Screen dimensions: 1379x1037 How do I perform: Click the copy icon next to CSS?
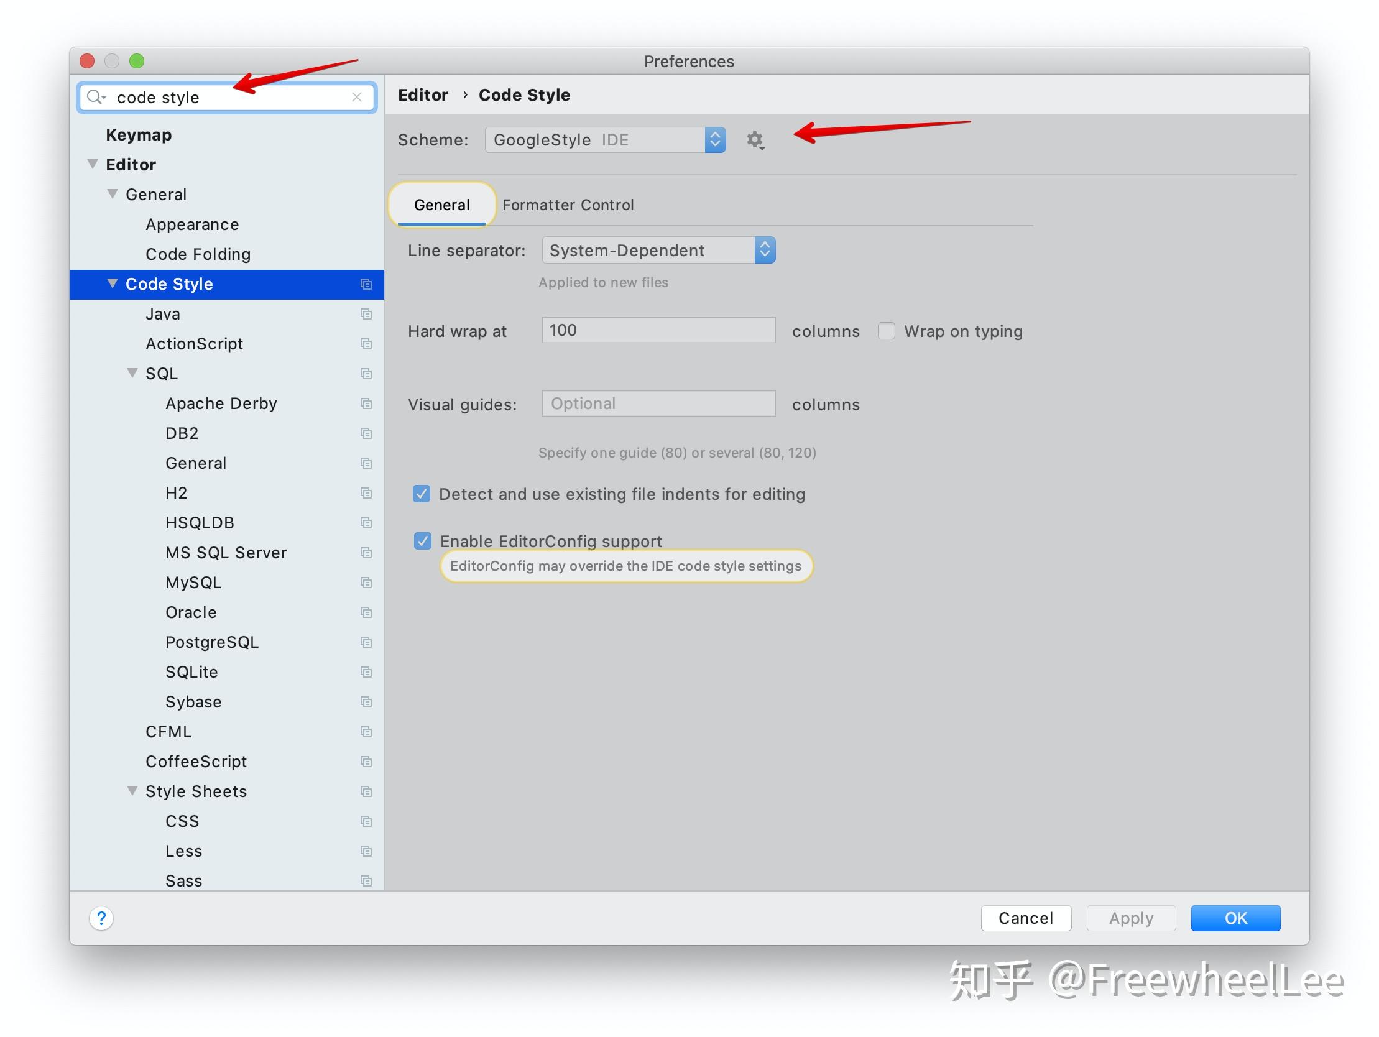(x=366, y=821)
